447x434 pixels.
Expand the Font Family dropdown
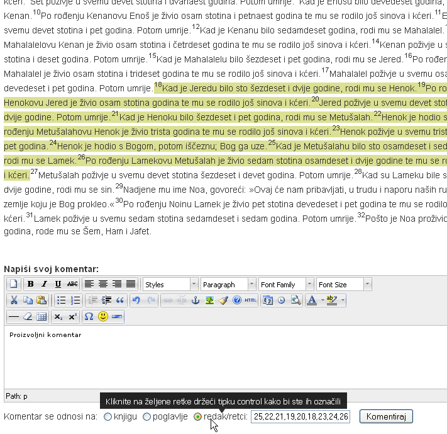click(x=285, y=285)
